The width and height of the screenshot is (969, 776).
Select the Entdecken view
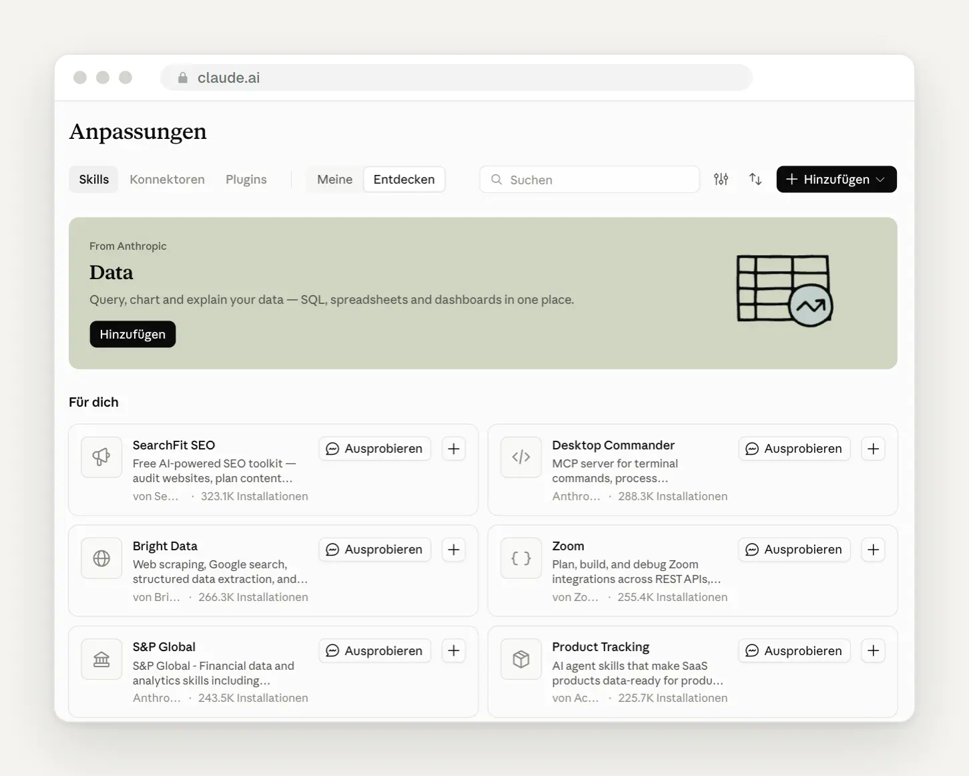pyautogui.click(x=404, y=180)
